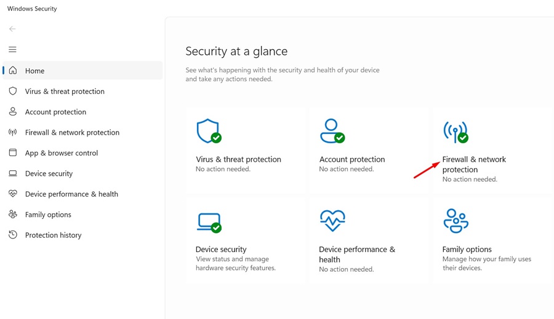Open App & browser control in sidebar
Viewport: 554px width, 319px height.
pos(61,153)
